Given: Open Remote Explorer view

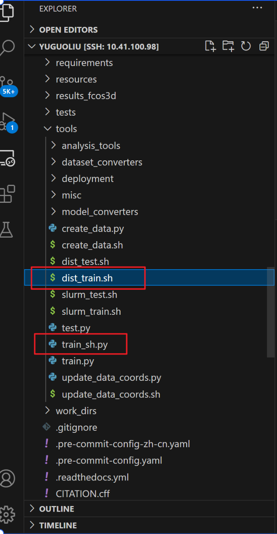Looking at the screenshot, I should click(x=7, y=158).
